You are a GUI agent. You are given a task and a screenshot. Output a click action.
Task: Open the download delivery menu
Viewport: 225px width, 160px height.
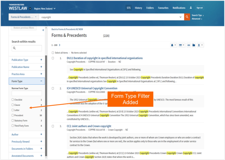coord(200,45)
